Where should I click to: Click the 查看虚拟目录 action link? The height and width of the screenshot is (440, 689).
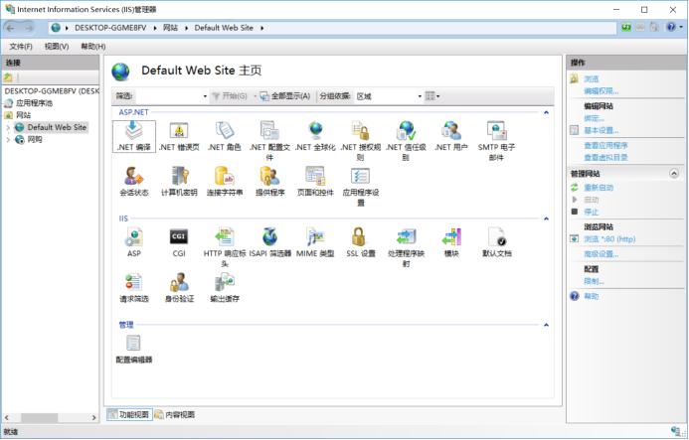click(x=605, y=157)
